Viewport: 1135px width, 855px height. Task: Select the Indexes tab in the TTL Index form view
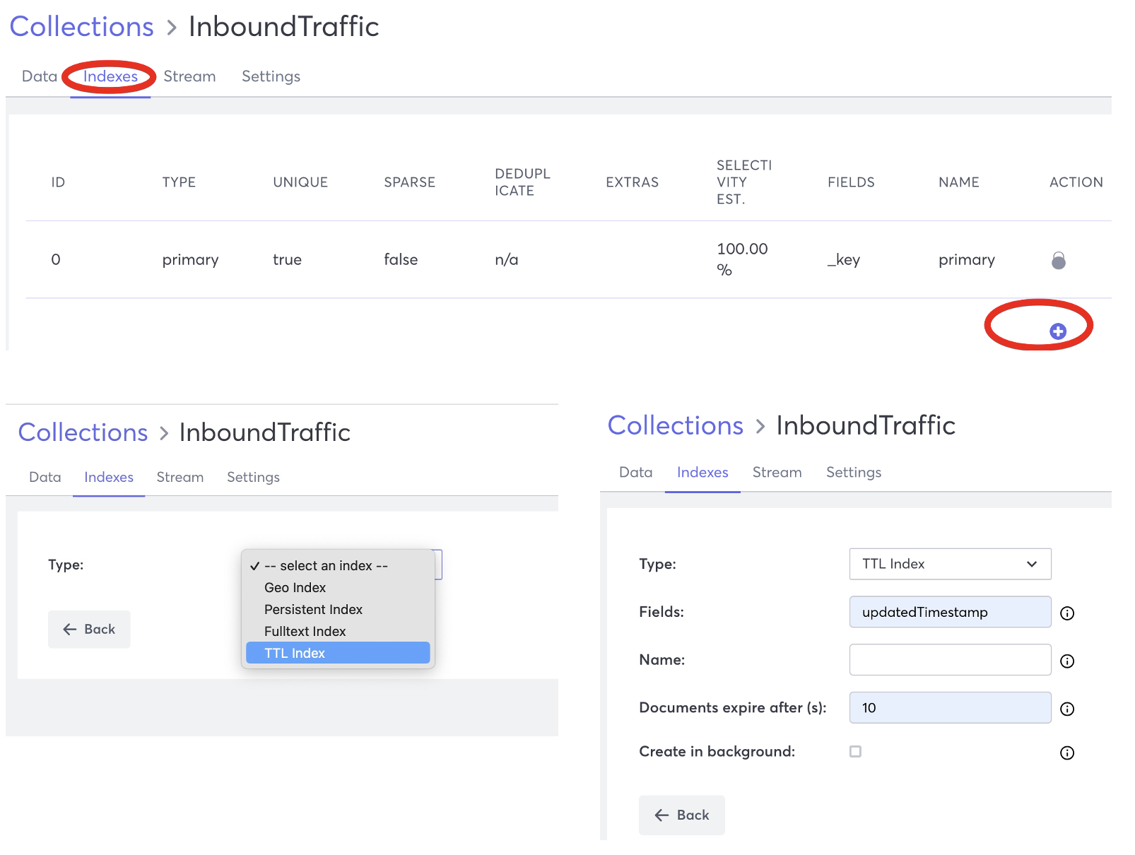point(702,472)
